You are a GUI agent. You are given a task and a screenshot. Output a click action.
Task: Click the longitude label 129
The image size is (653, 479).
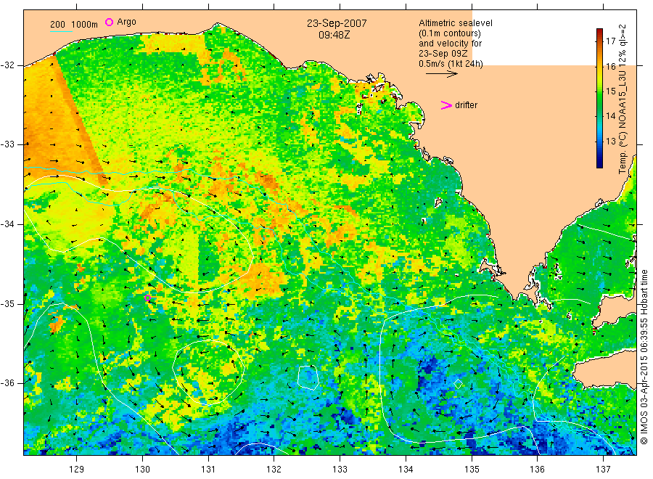point(77,470)
